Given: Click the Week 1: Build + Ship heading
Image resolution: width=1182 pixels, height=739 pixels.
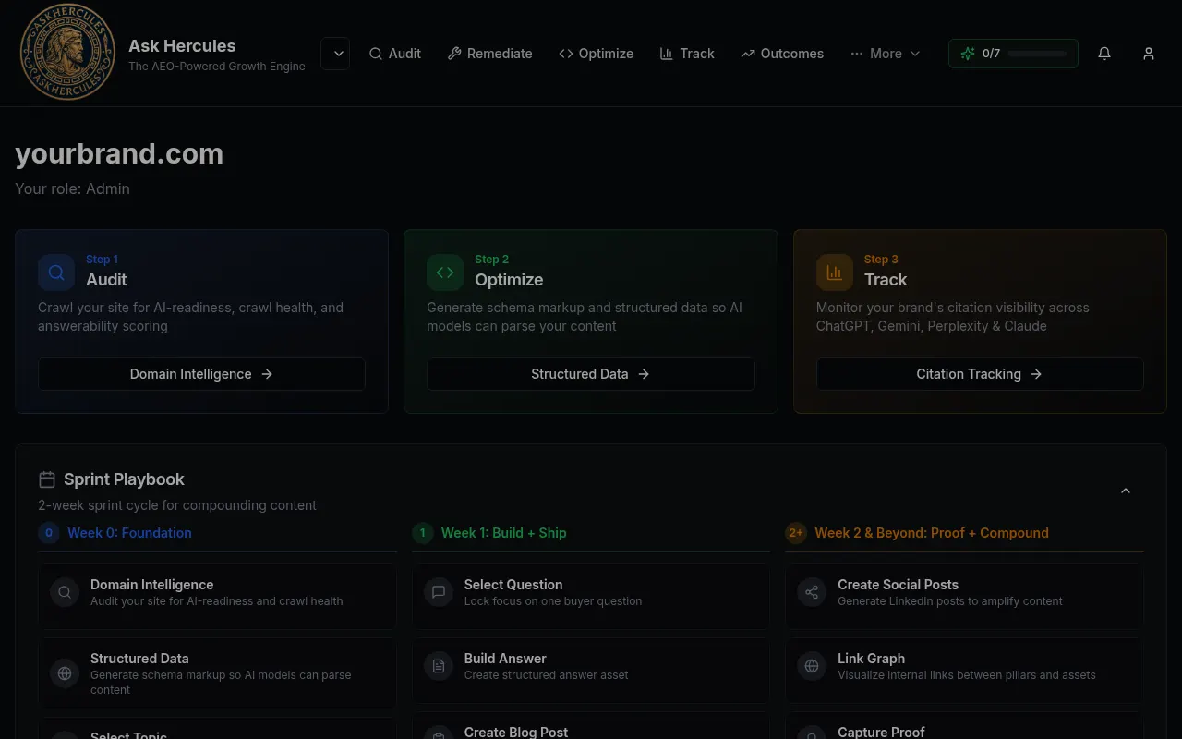Looking at the screenshot, I should [504, 533].
